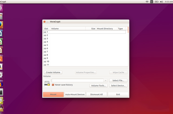Click the VeraCrypt dock icon
The image size is (173, 114).
pyautogui.click(x=1, y=101)
